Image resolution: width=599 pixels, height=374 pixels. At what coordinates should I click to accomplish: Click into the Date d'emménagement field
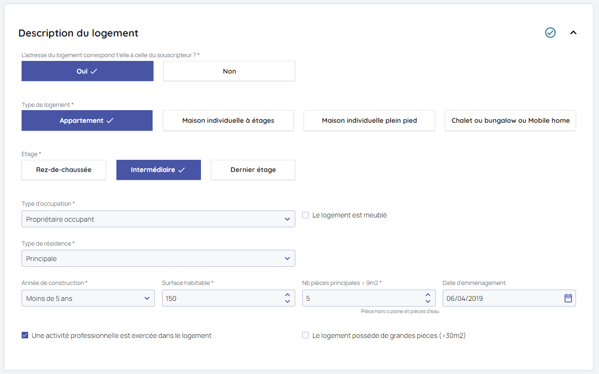tap(498, 298)
